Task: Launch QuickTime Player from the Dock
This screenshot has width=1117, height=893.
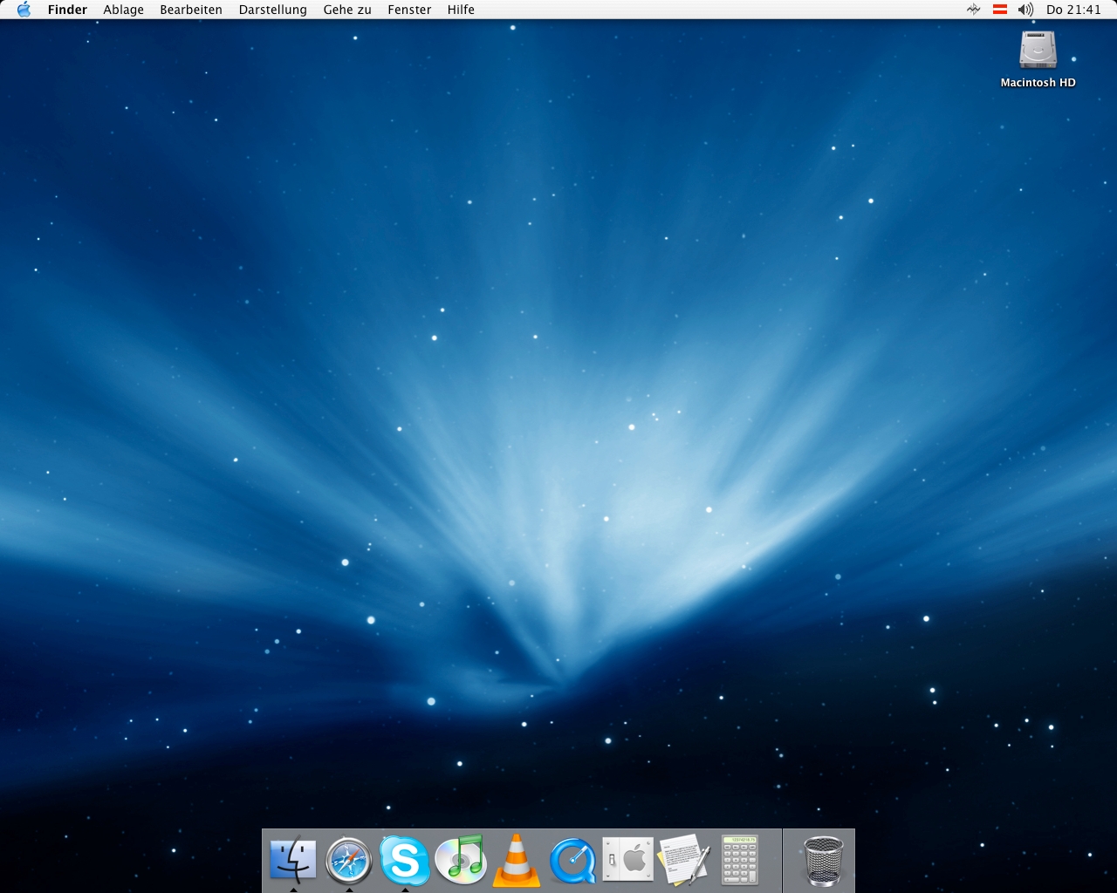Action: coord(572,860)
